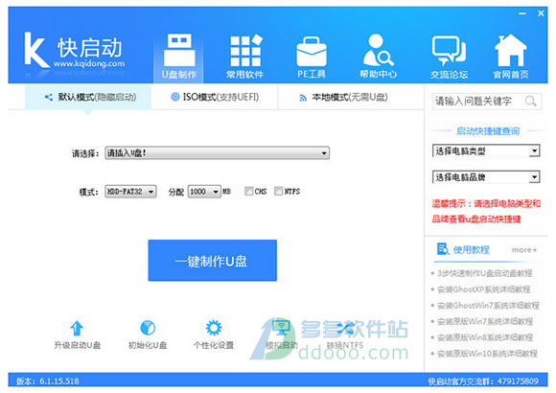Expand the 请插入U盘 drive dropdown
Screen dimensions: 556x393
[x=217, y=152]
